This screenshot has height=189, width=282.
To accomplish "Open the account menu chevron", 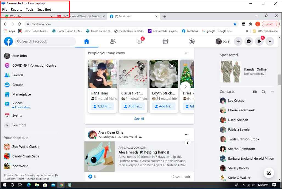I will click(x=270, y=41).
